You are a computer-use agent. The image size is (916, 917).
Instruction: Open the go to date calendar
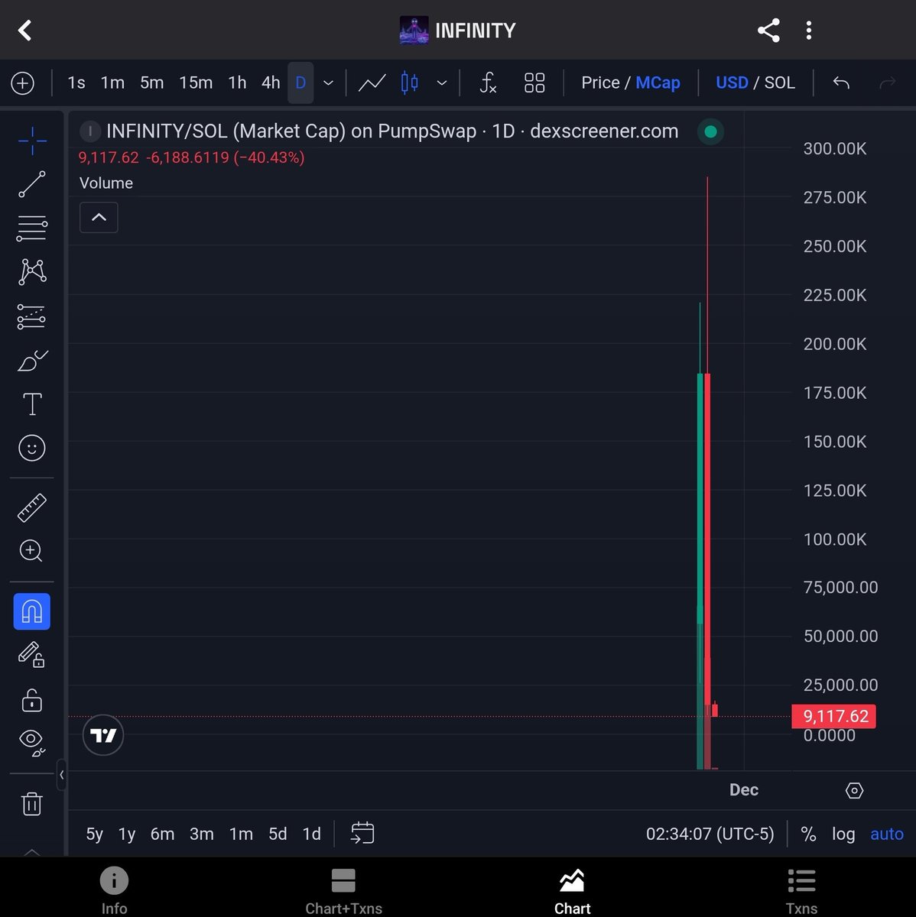pyautogui.click(x=362, y=833)
